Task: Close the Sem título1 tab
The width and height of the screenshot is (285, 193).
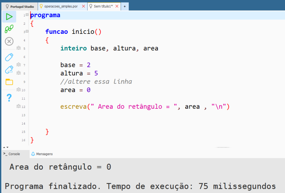Action: click(x=117, y=6)
